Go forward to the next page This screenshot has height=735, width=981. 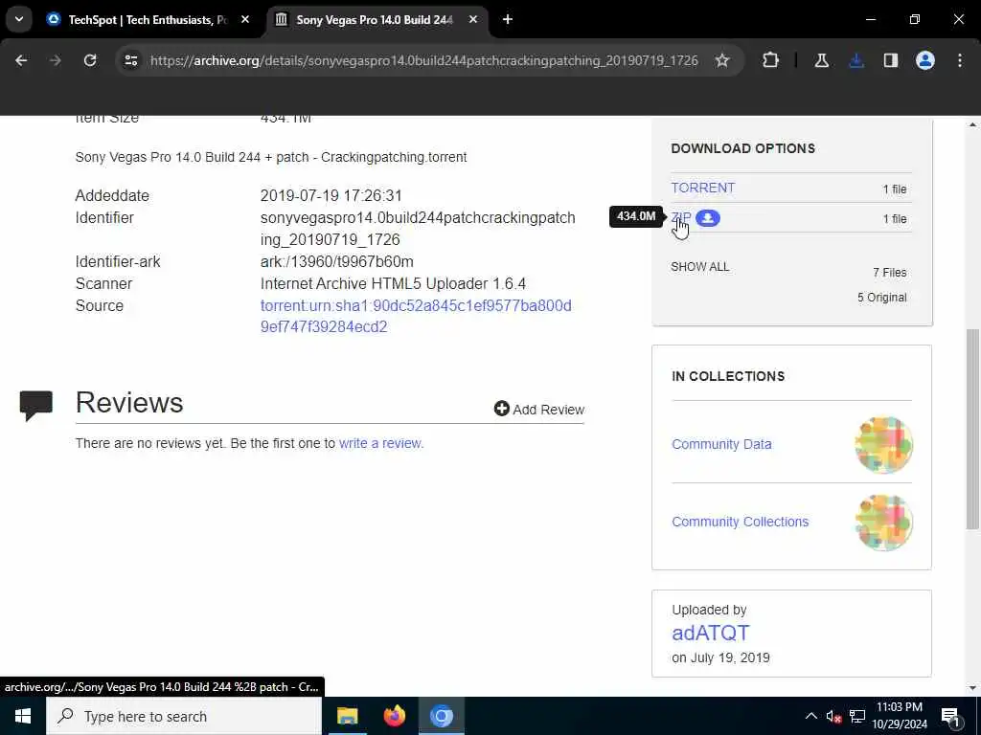(55, 60)
